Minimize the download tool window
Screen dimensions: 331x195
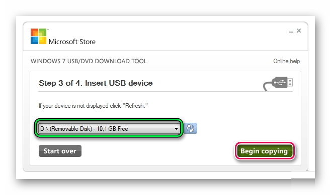point(291,32)
